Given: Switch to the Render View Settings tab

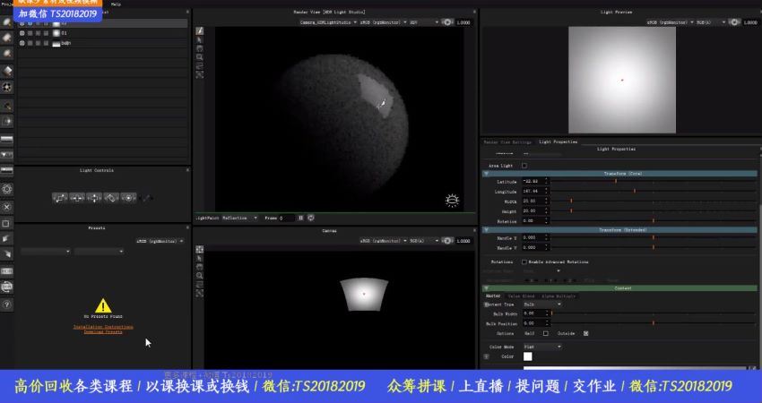Looking at the screenshot, I should coord(507,142).
